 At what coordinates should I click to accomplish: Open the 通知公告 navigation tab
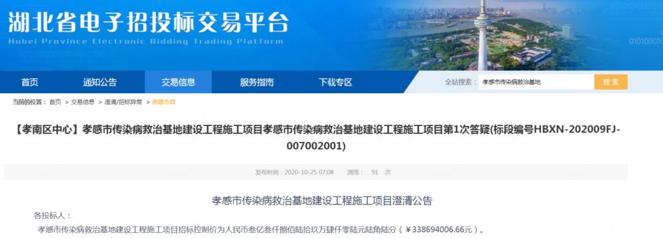[100, 82]
